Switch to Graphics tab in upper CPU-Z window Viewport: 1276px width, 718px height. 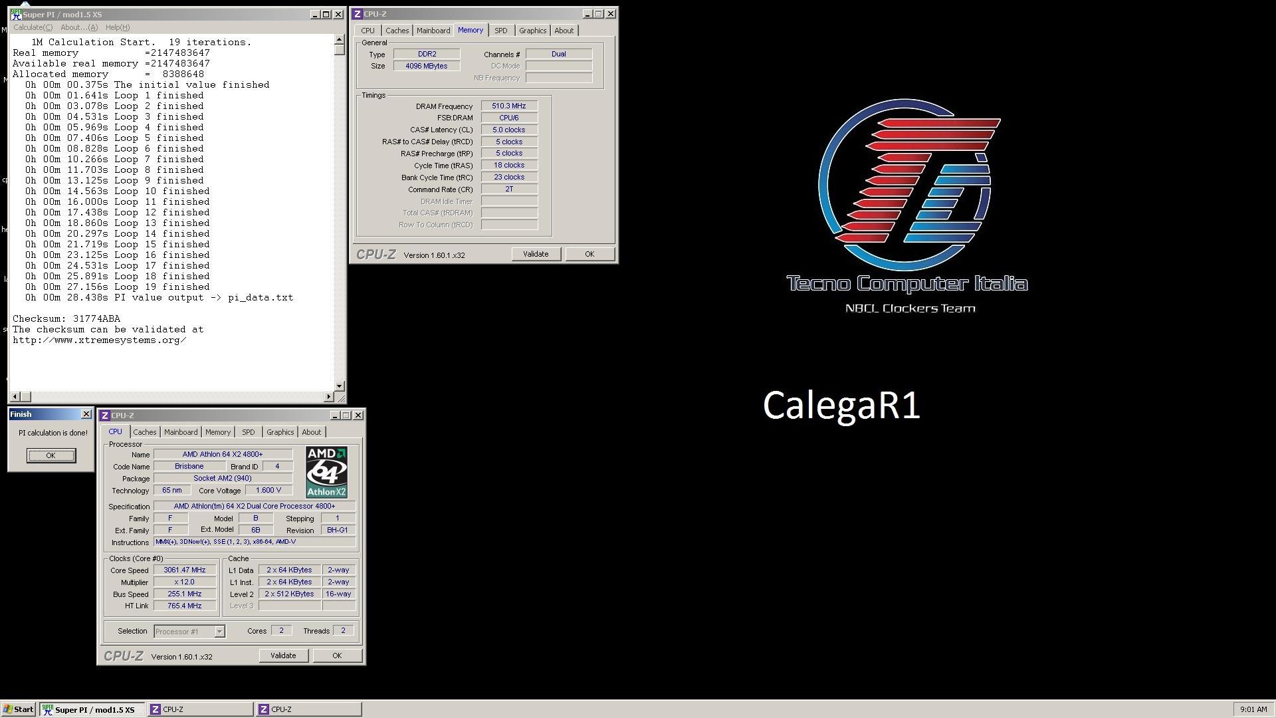pos(532,31)
